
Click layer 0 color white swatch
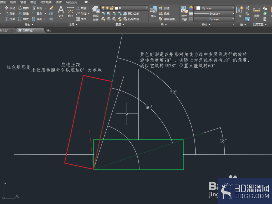(x=116, y=8)
